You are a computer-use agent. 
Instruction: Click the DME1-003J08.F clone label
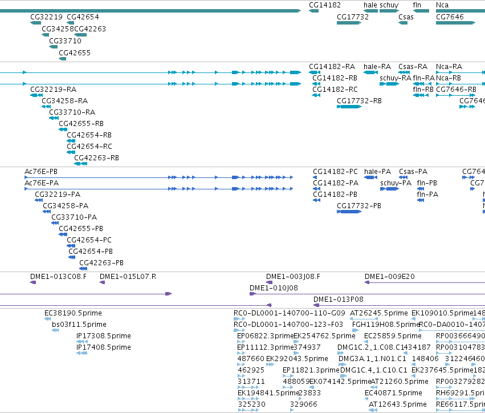point(293,277)
